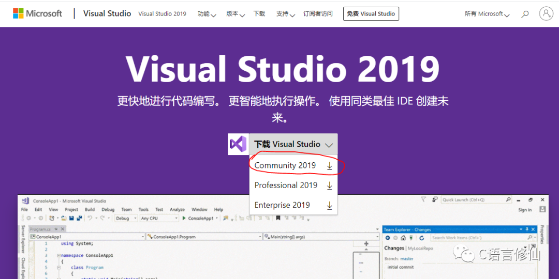This screenshot has width=559, height=279.
Task: Open the Properties side tab
Action: point(542,235)
